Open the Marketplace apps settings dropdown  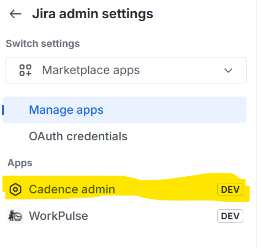126,70
